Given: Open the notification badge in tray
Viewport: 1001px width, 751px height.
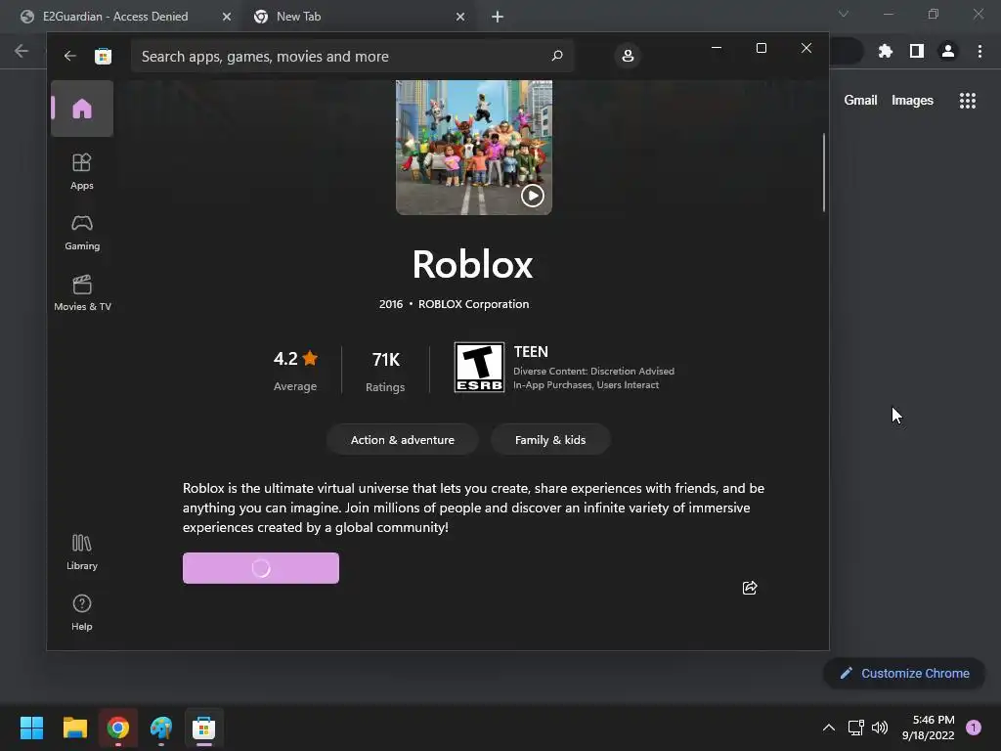Looking at the screenshot, I should (974, 728).
